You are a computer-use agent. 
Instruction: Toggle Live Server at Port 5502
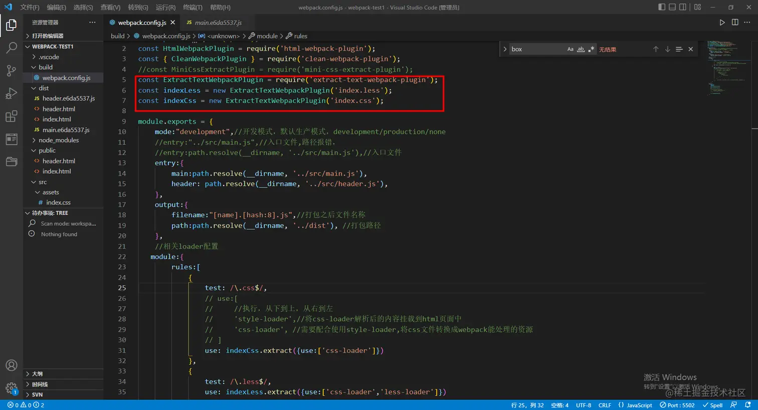point(677,405)
